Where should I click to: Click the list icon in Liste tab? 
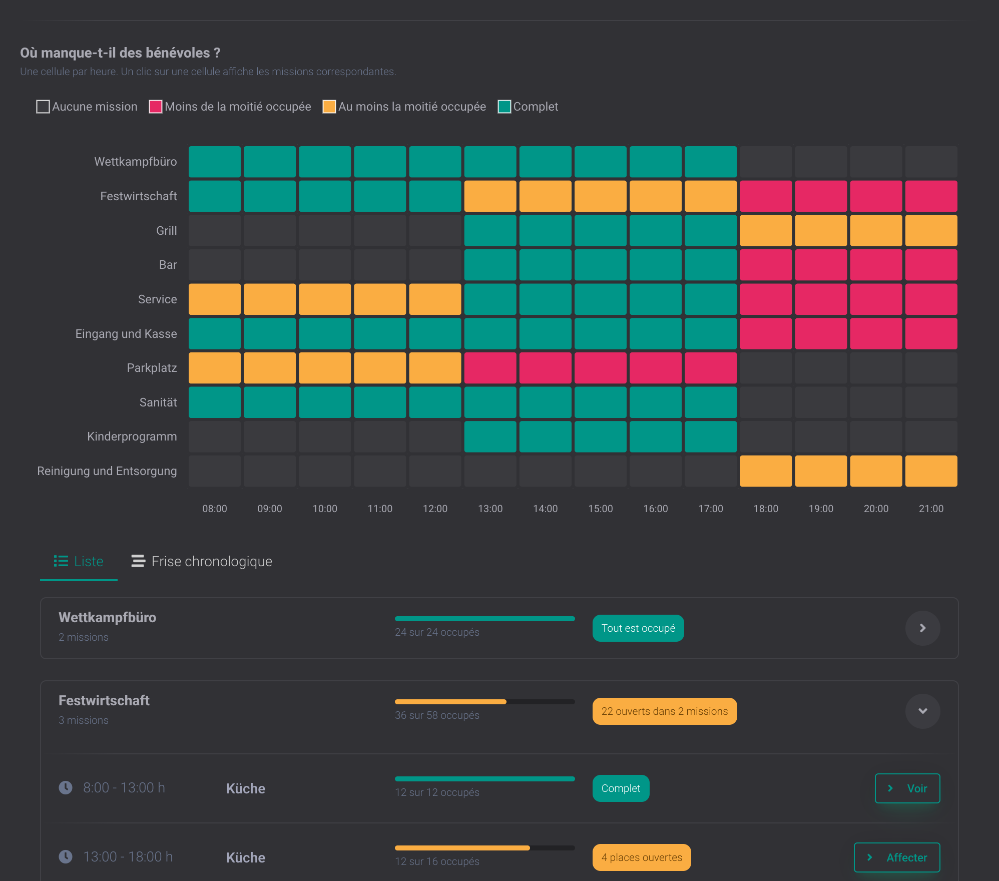coord(61,561)
